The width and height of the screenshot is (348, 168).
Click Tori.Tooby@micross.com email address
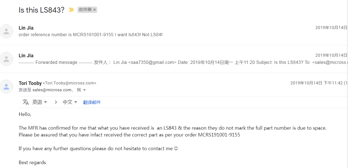click(69, 83)
